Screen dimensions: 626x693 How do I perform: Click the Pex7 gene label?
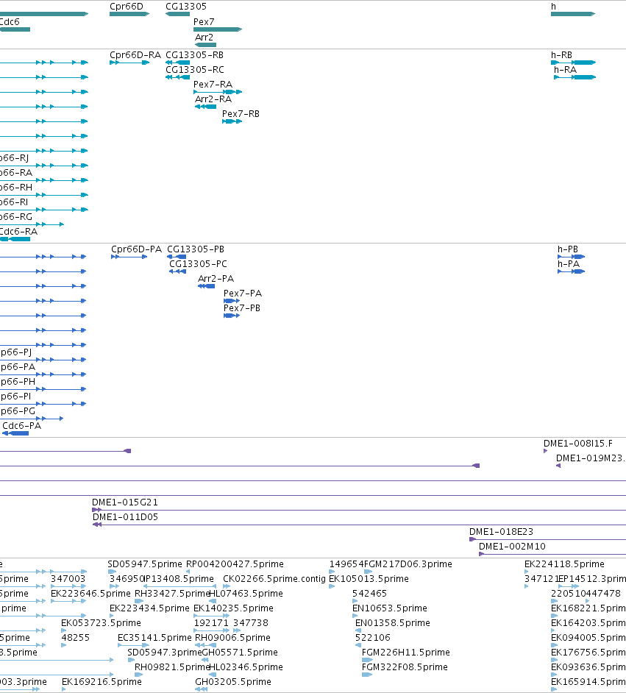coord(204,21)
